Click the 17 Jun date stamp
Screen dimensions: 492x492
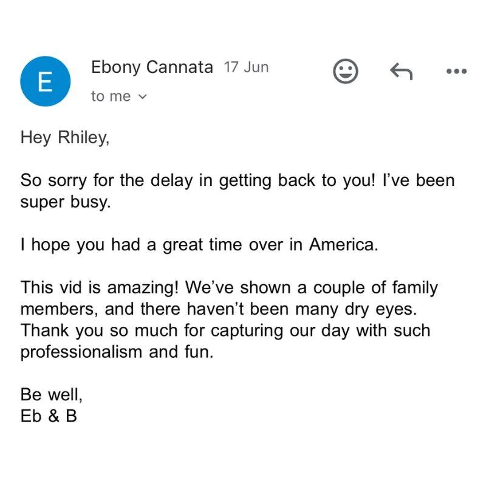(x=247, y=67)
